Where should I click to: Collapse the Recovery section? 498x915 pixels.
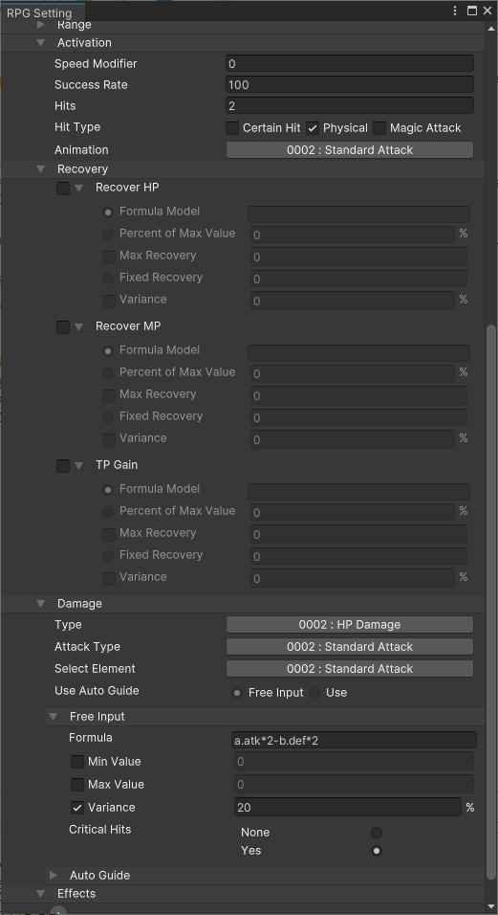pos(41,169)
